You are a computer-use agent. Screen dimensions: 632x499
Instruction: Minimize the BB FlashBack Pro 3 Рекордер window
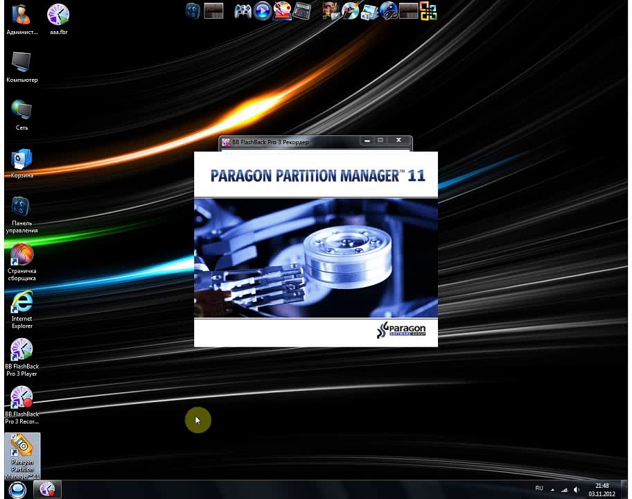(367, 140)
